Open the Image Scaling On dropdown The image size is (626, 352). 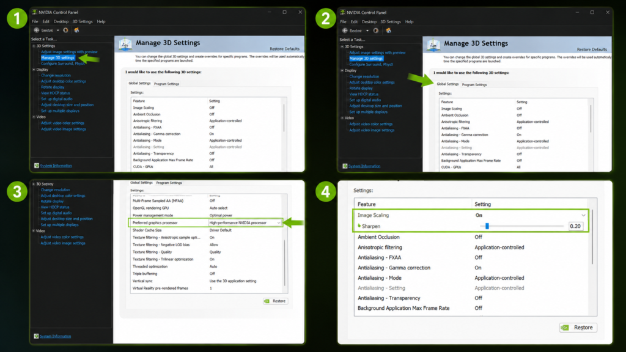[x=583, y=215]
